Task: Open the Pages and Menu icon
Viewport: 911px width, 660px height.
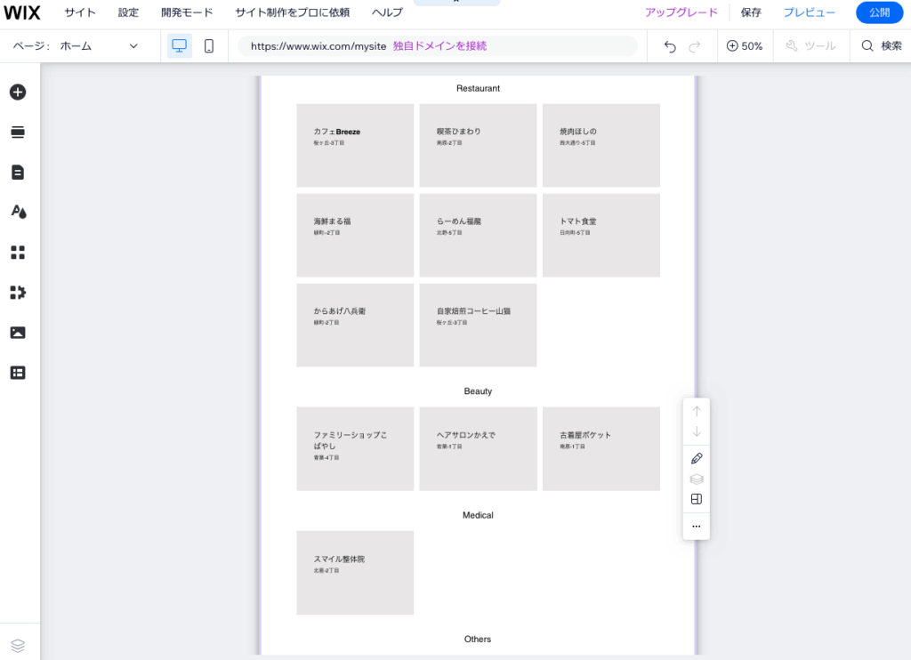Action: point(18,173)
